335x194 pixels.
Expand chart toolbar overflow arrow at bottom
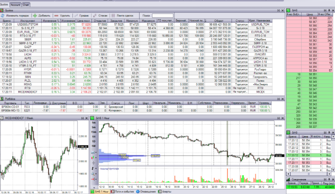(x=94, y=188)
